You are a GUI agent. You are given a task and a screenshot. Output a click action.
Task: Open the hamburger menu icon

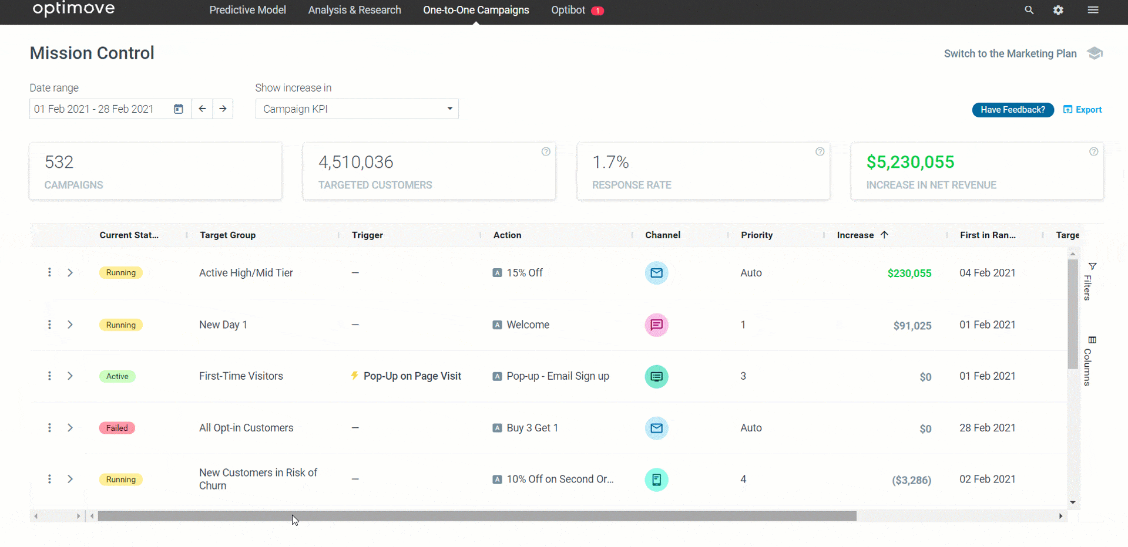pos(1093,10)
